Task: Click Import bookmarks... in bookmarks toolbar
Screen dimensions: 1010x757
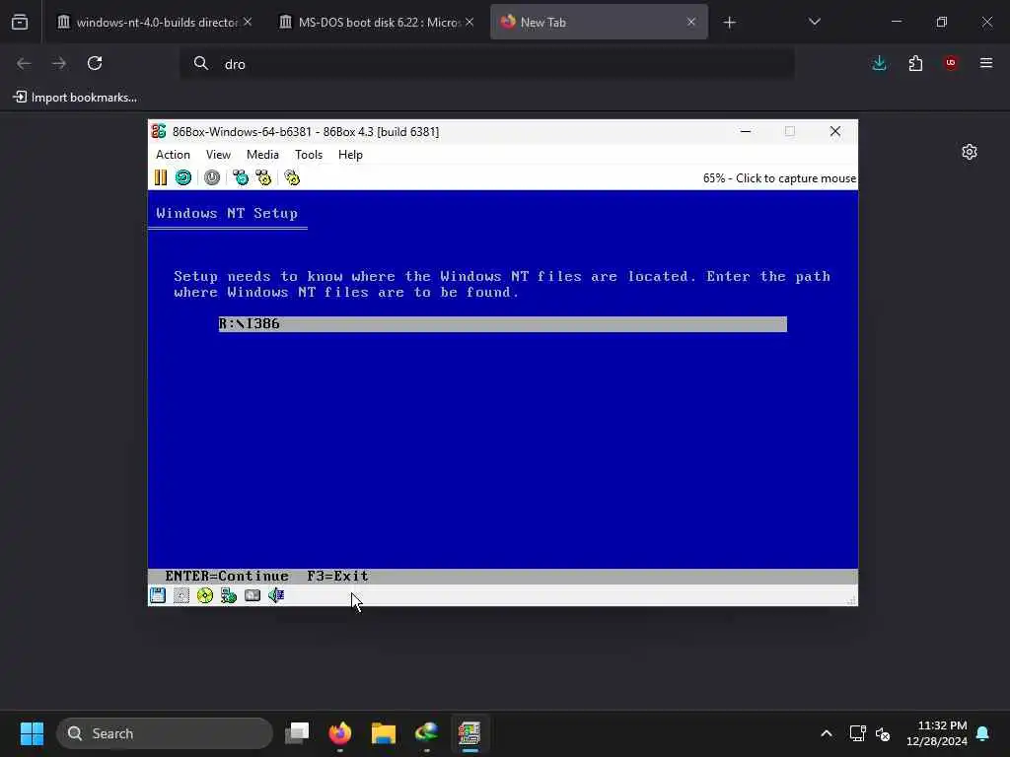Action: (75, 98)
